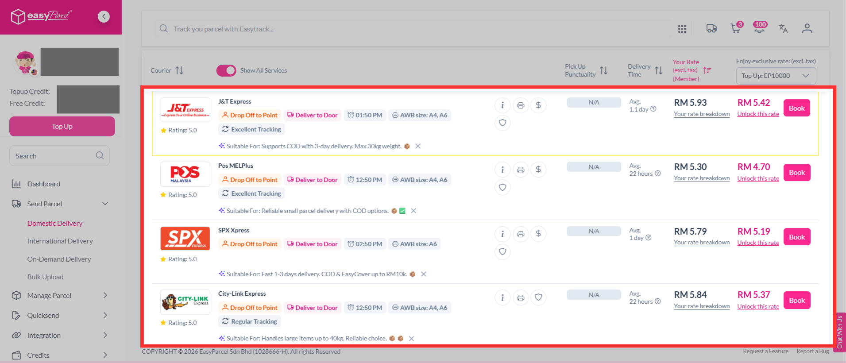Select Domestic Delivery in sidebar
The image size is (846, 363).
[55, 223]
